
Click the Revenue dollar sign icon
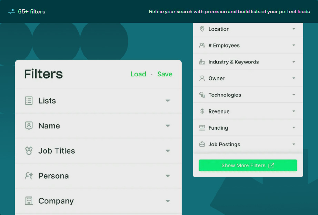tap(202, 111)
